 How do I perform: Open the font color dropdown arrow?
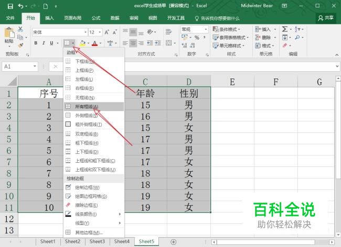click(101, 43)
